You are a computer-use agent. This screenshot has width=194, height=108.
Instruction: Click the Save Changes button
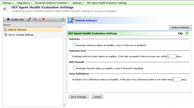pos(78,97)
